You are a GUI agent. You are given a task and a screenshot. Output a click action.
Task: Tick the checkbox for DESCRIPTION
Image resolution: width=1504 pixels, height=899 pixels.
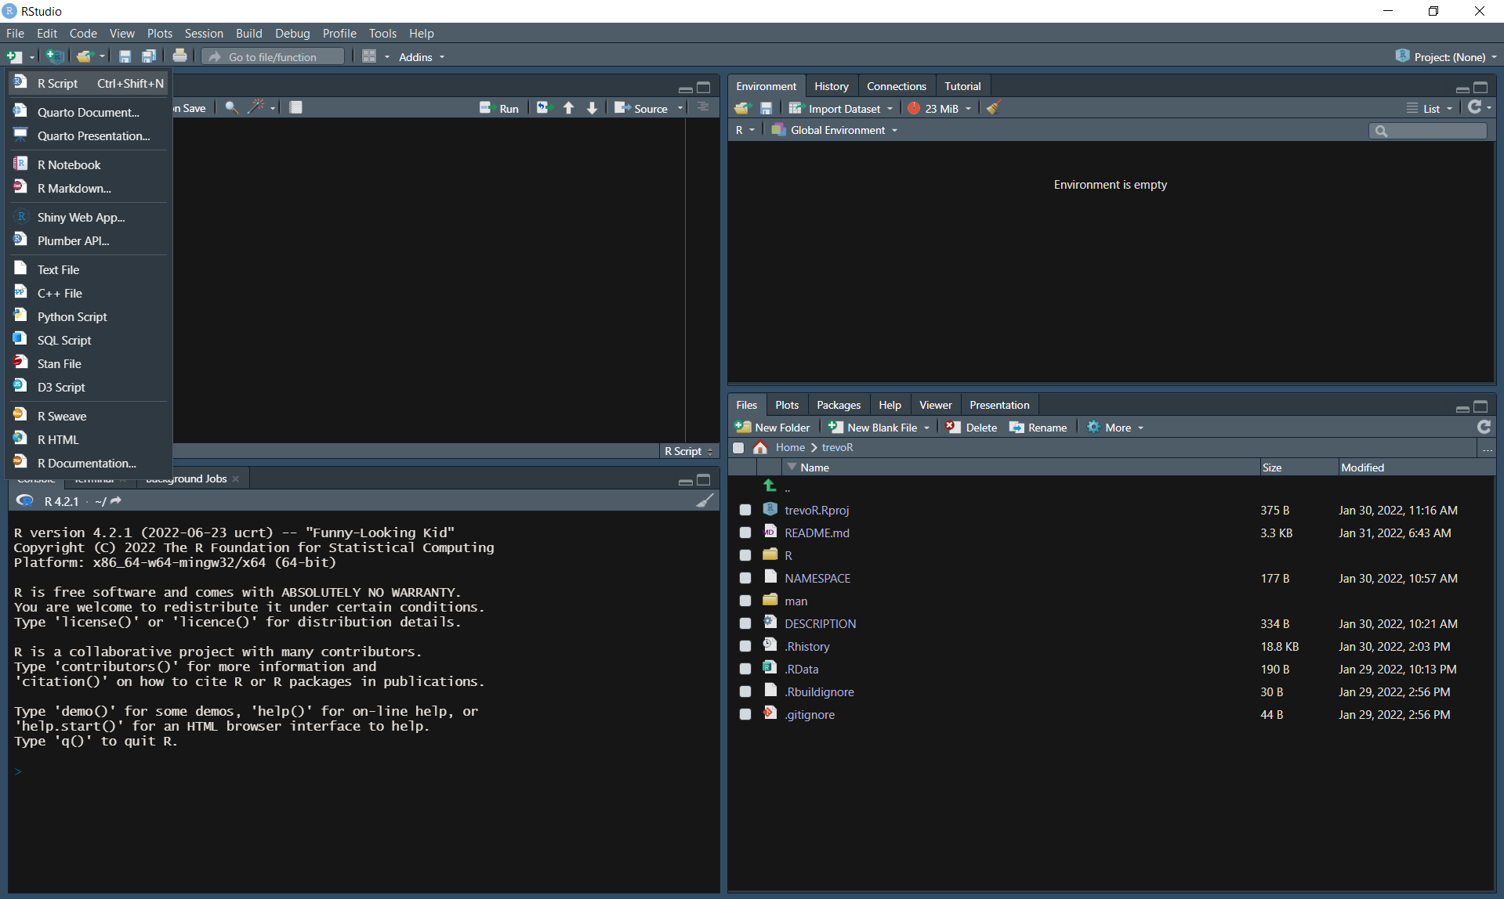[x=745, y=623]
